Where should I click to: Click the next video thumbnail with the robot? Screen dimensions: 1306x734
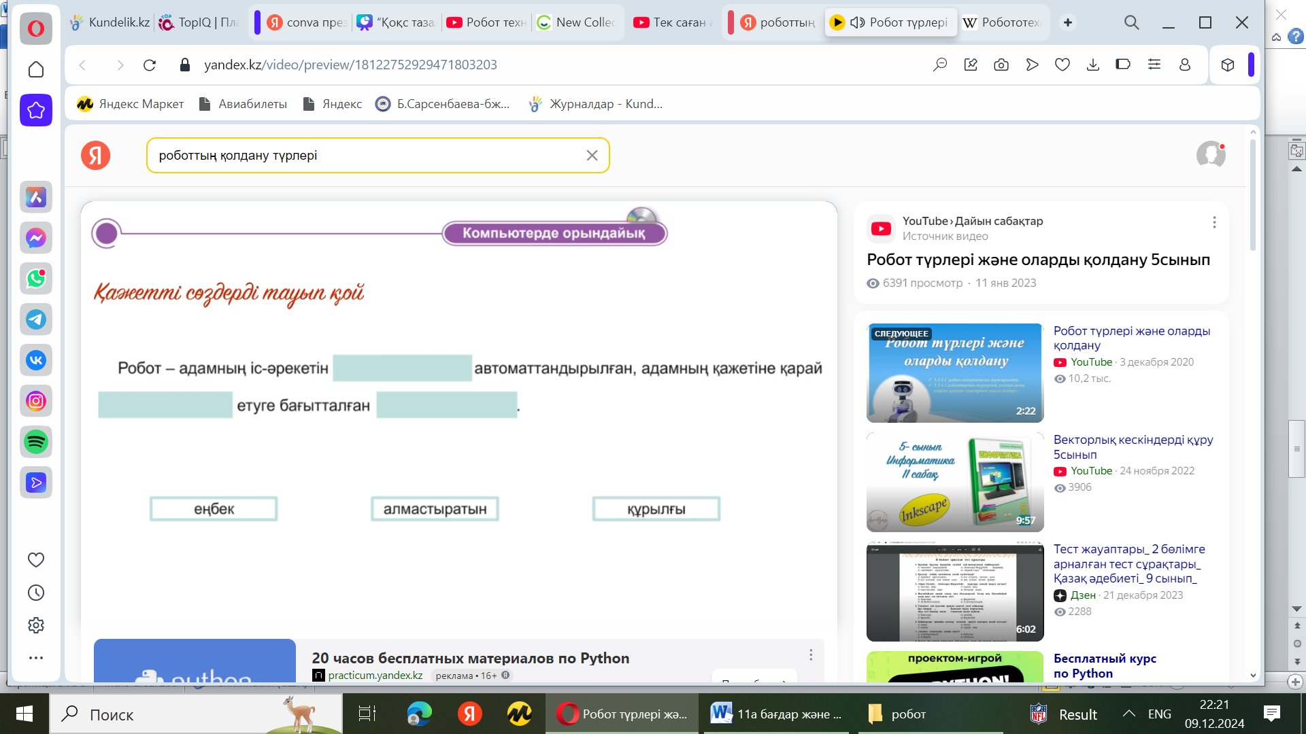tap(954, 373)
